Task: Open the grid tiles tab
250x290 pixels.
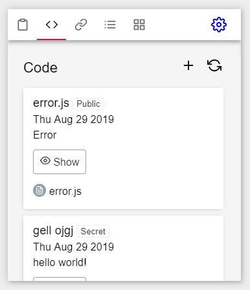Action: click(139, 25)
